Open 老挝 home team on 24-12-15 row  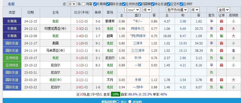[x=55, y=21]
